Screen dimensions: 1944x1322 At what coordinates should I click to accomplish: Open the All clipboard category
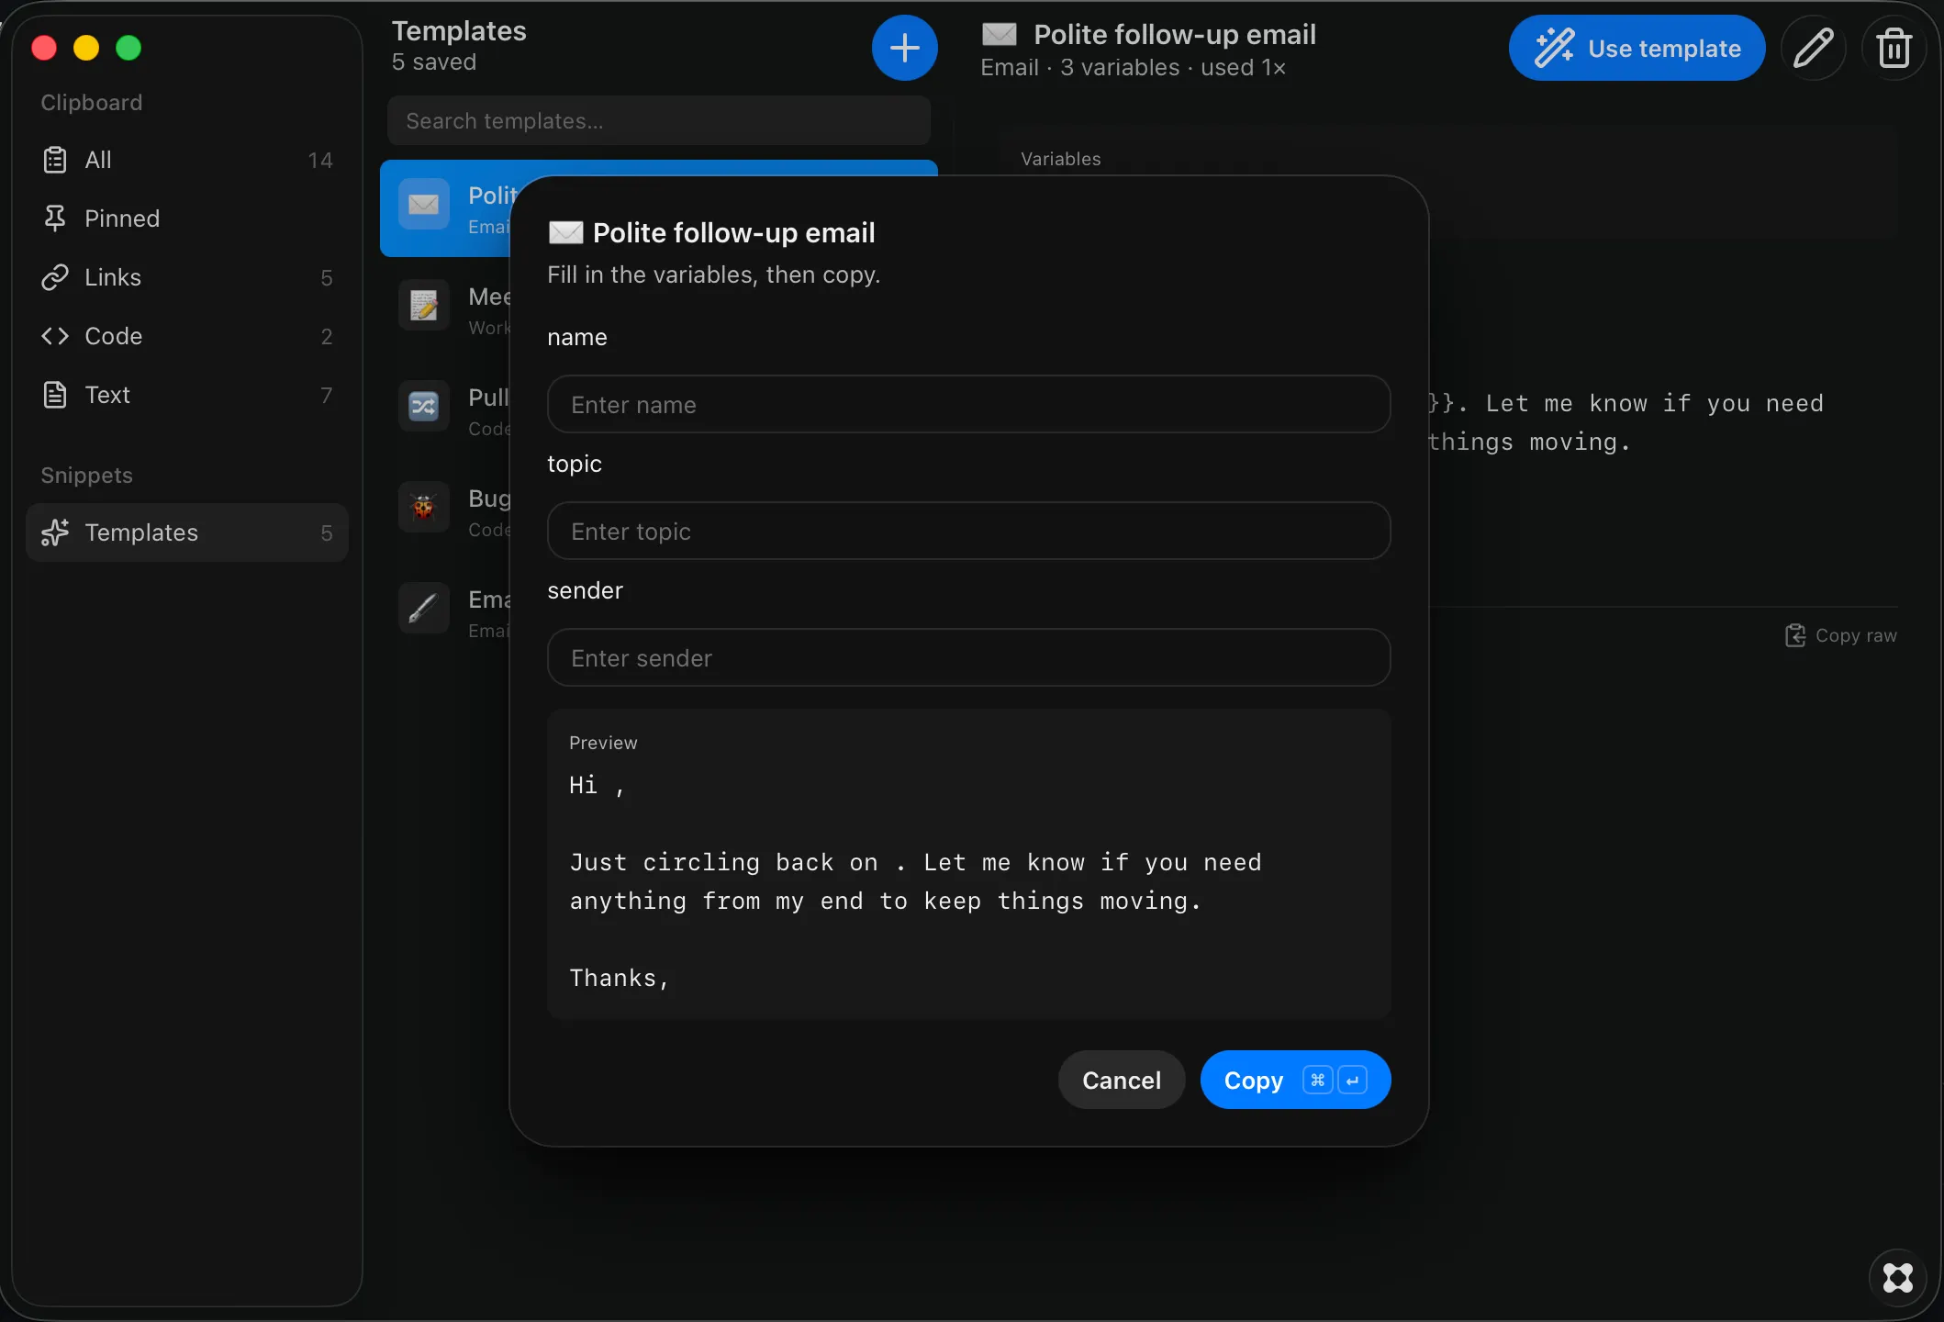[x=187, y=160]
